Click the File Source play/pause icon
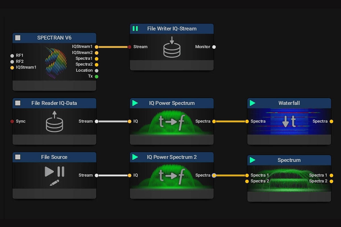341x227 pixels. coord(54,171)
